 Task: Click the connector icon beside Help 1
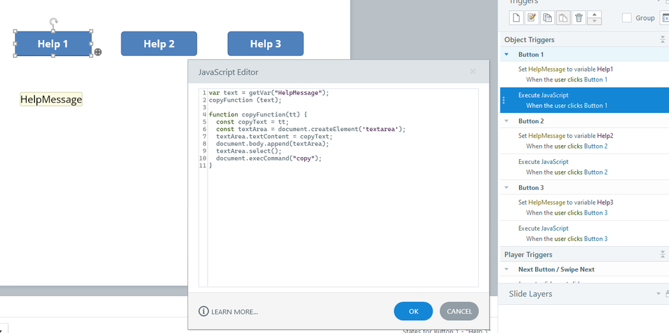[x=98, y=52]
